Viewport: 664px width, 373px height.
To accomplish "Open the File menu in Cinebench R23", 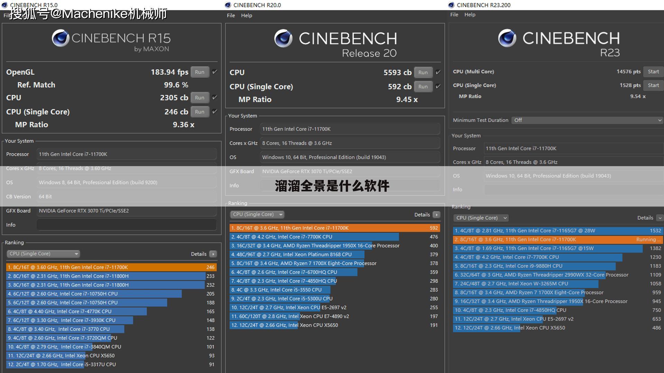I will pos(454,15).
